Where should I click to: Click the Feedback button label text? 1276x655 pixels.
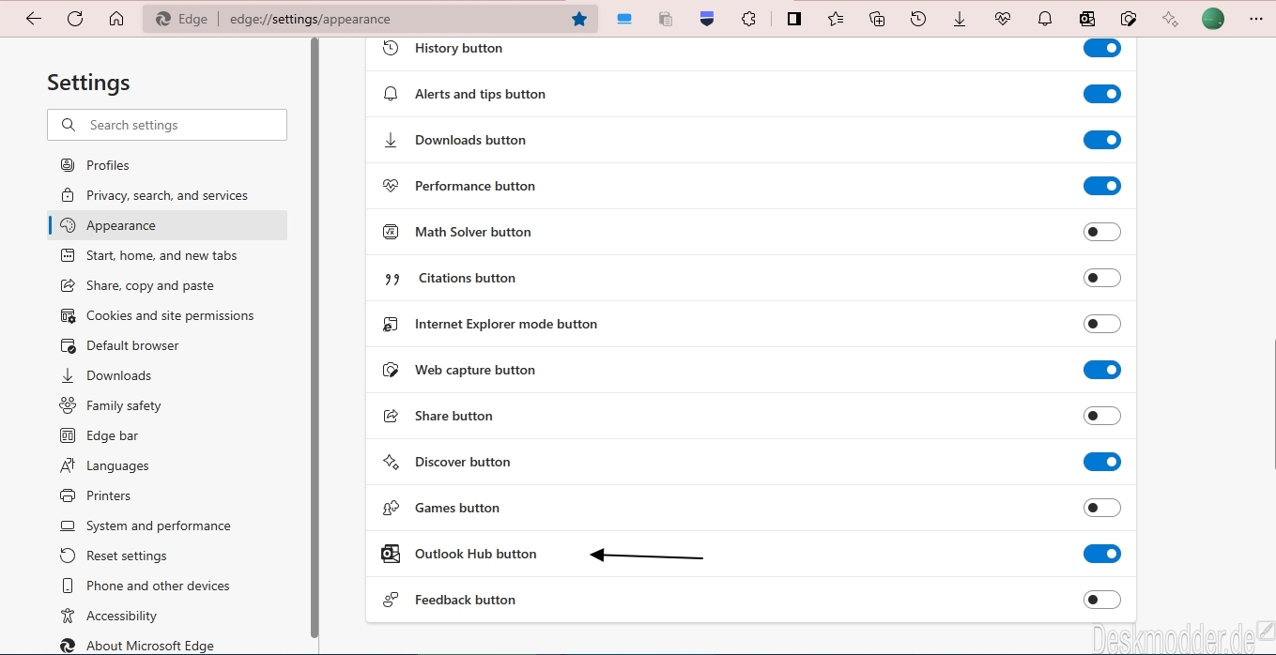[x=465, y=600]
